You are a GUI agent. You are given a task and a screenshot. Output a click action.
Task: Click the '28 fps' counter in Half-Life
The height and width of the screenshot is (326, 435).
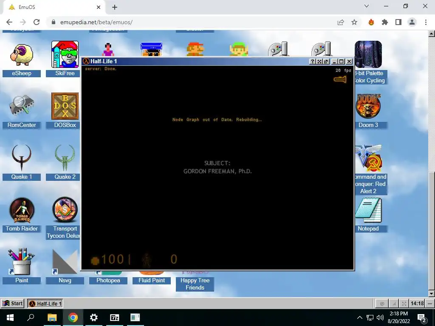pyautogui.click(x=343, y=70)
